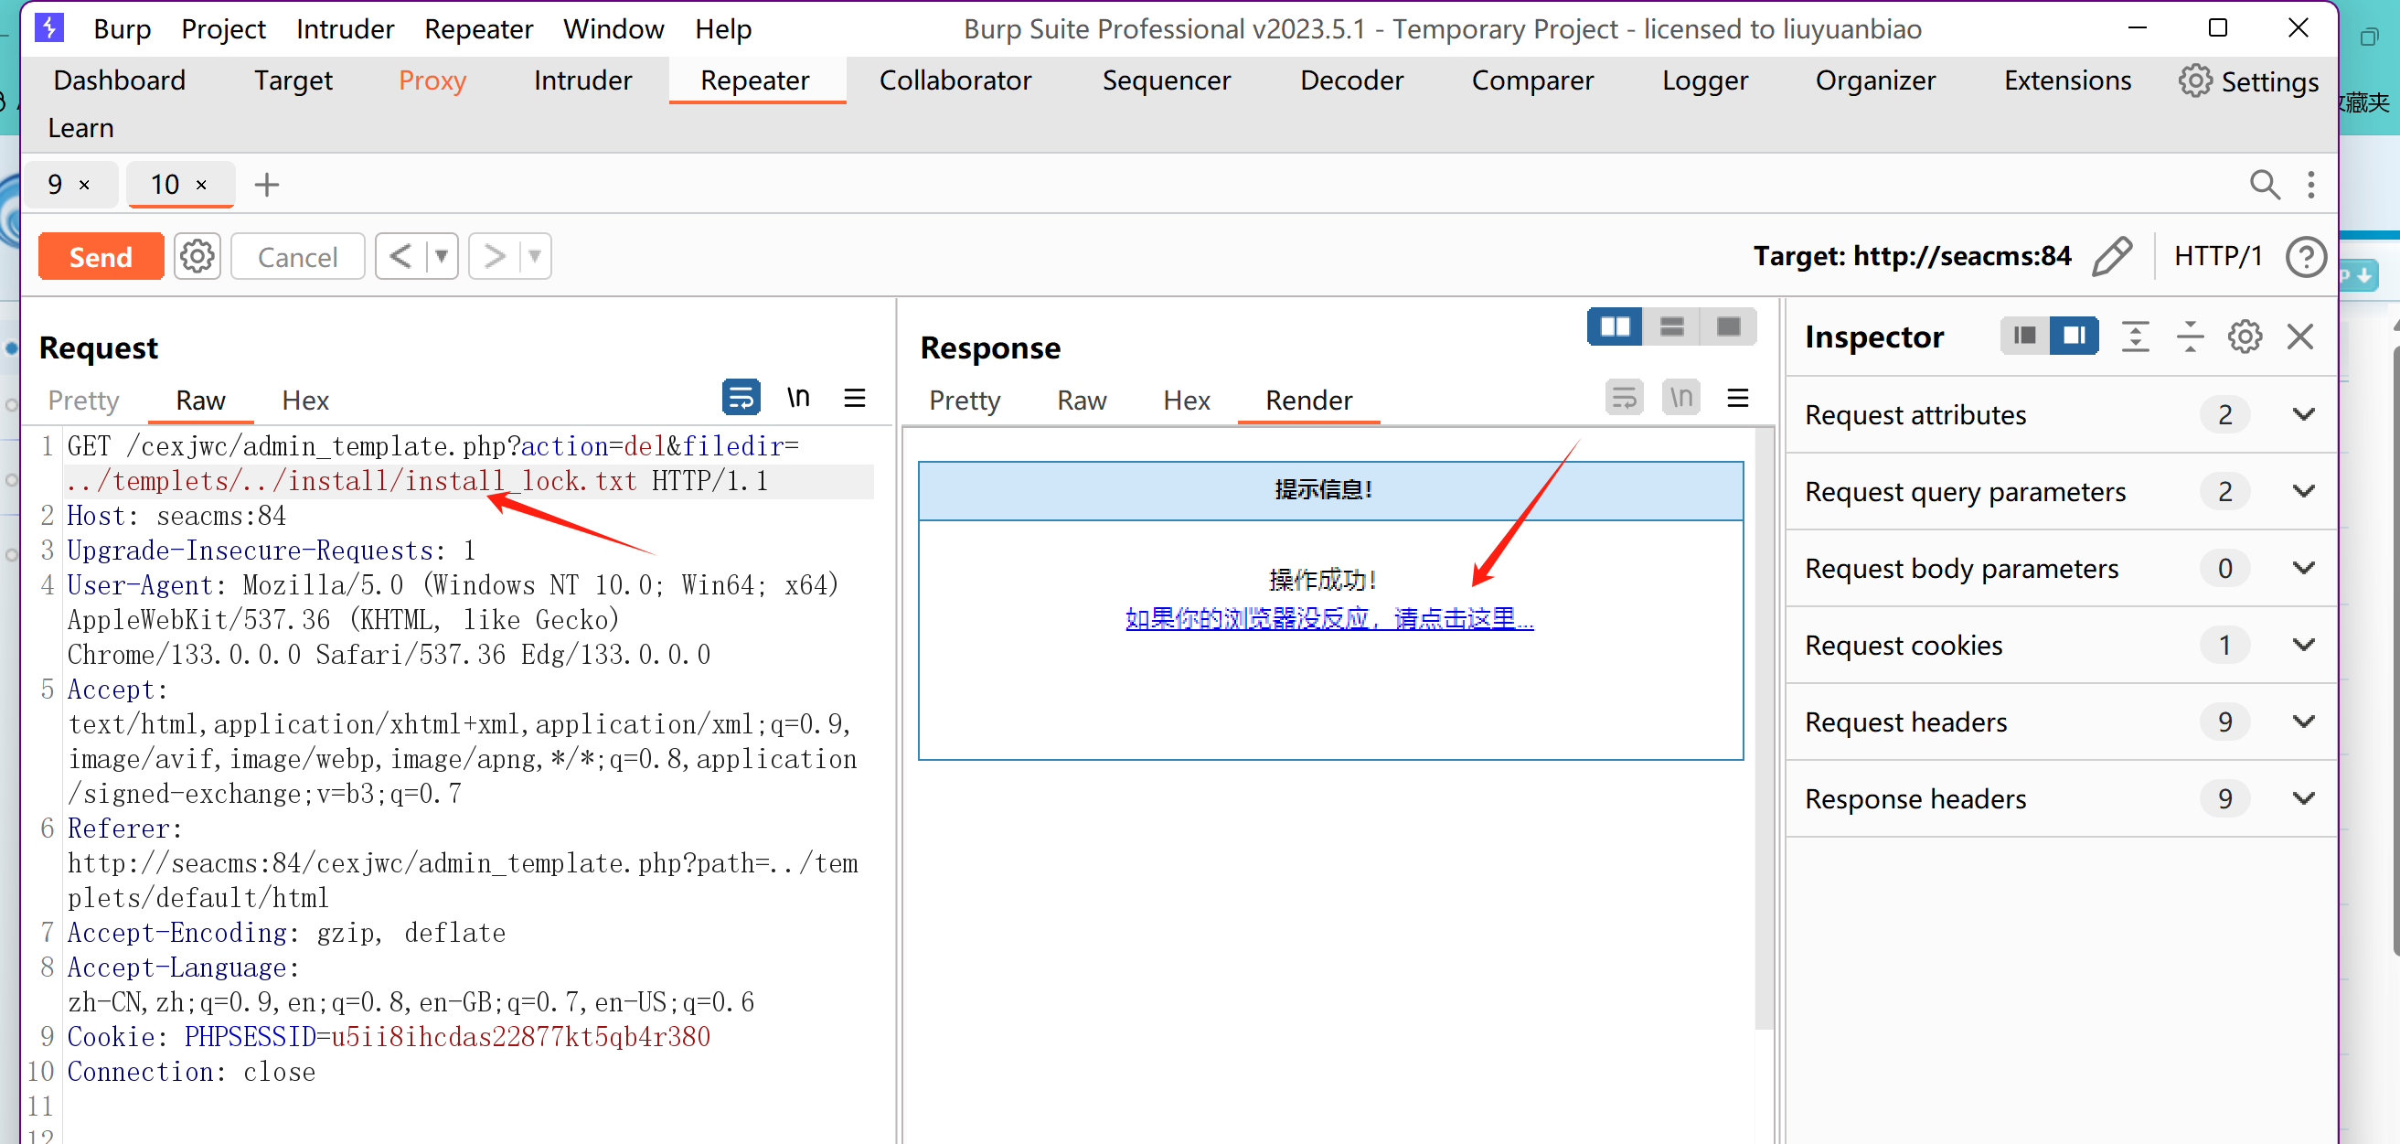Toggle request non-printable characters \n button
2400x1144 pixels.
pos(797,398)
